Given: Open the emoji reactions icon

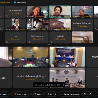Looking at the screenshot, I should pyautogui.click(x=90, y=94).
